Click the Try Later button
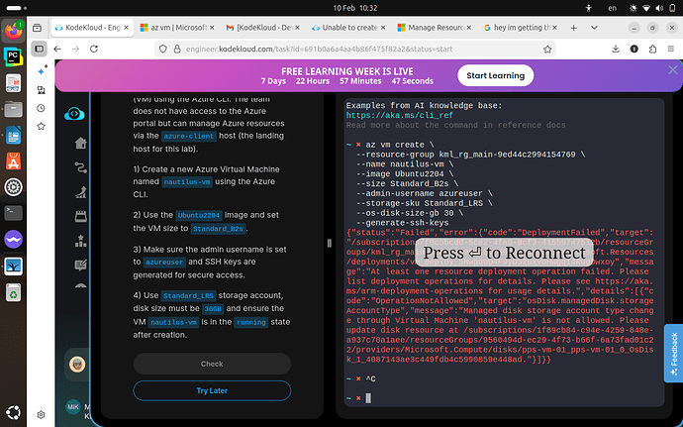 coord(212,390)
